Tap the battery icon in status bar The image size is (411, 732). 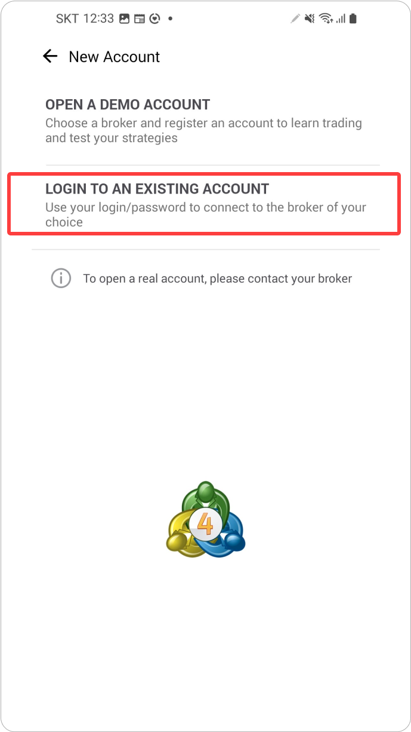pyautogui.click(x=353, y=19)
